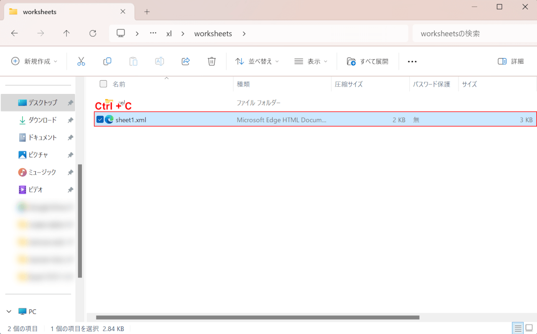Viewport: 537px width, 334px height.
Task: Open the See more options menu
Action: click(x=412, y=61)
